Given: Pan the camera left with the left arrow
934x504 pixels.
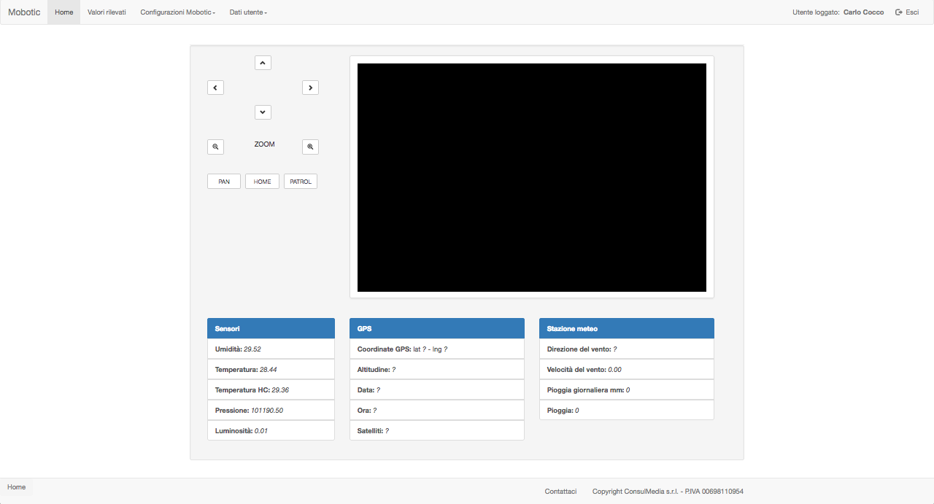Looking at the screenshot, I should (x=215, y=88).
